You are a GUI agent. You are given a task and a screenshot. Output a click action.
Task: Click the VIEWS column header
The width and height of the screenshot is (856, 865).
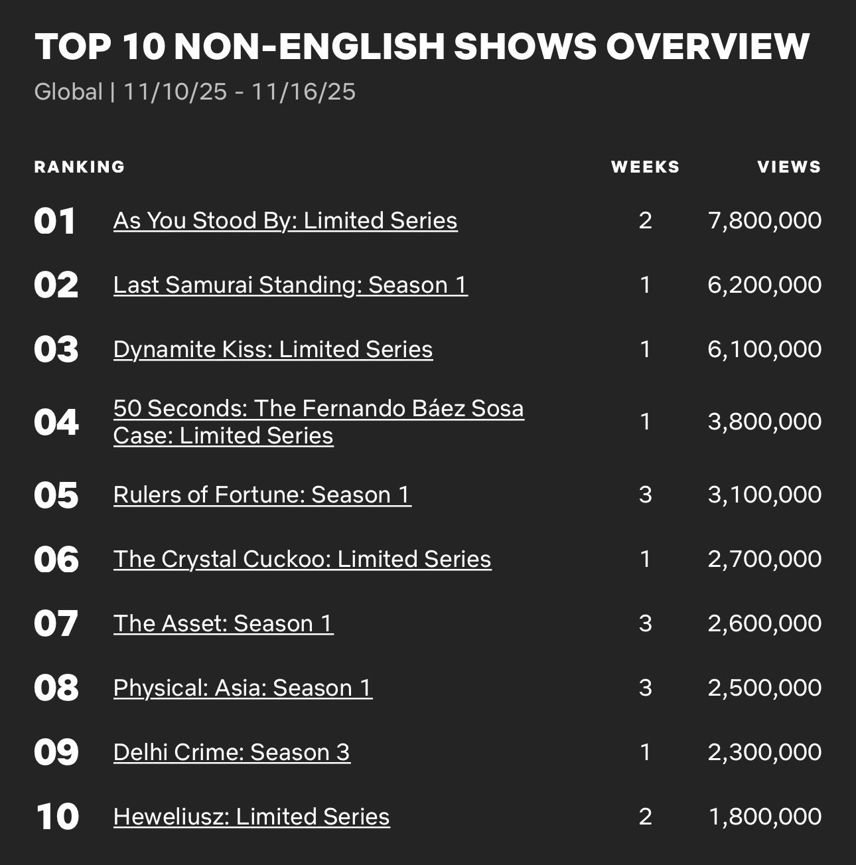click(x=789, y=167)
